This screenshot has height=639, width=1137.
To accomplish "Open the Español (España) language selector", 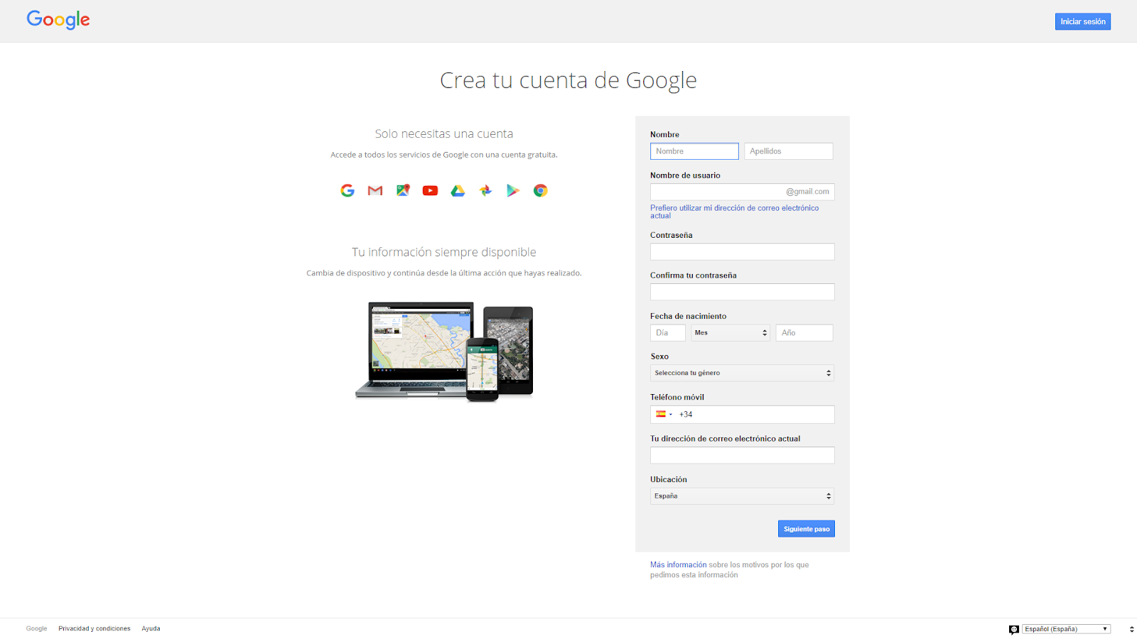I will 1066,629.
